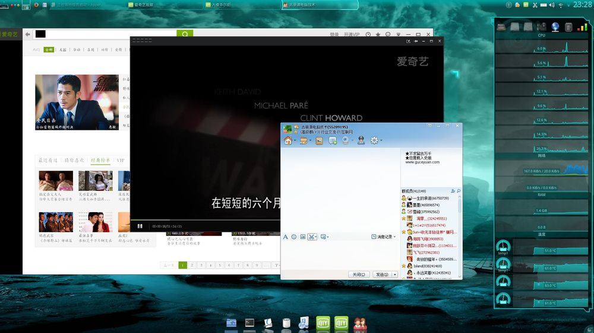Viewport: 594px width, 333px height.
Task: Select member 永远笑看(412435341) in group list
Action: [x=429, y=273]
